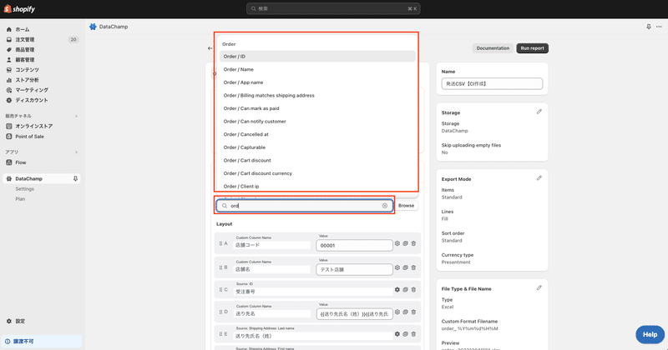
Task: Delete row D with trash icon
Action: tap(413, 312)
